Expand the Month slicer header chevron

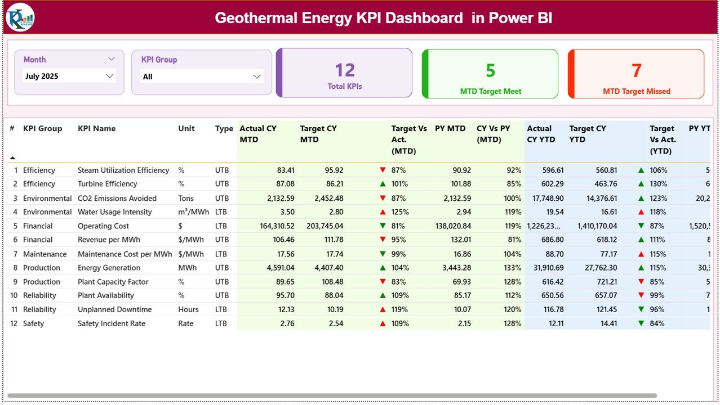111,58
